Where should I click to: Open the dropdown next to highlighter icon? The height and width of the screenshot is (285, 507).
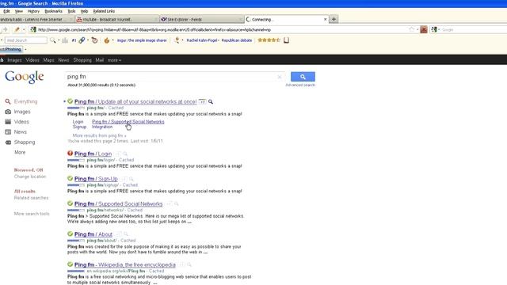click(24, 30)
